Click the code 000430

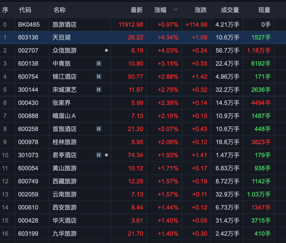pyautogui.click(x=28, y=103)
